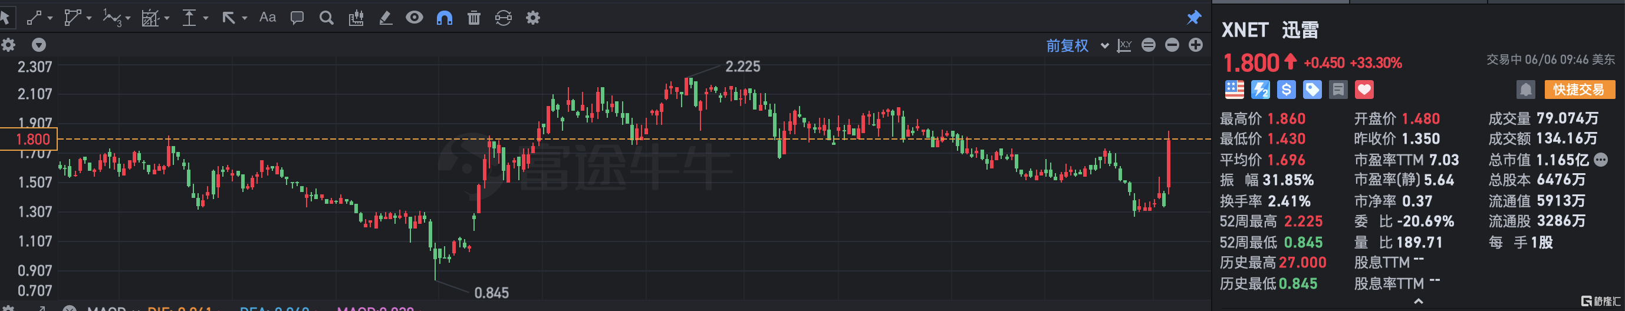The image size is (1625, 311).
Task: Click the 交易中 06/06 09:46 美东 status
Action: pos(1551,60)
